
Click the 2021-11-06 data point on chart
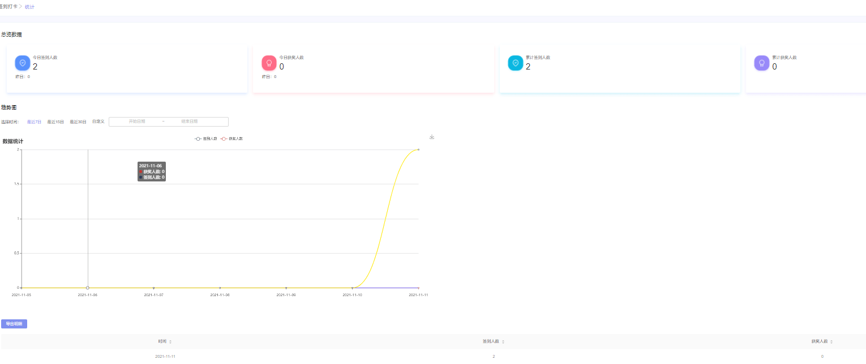pos(88,288)
